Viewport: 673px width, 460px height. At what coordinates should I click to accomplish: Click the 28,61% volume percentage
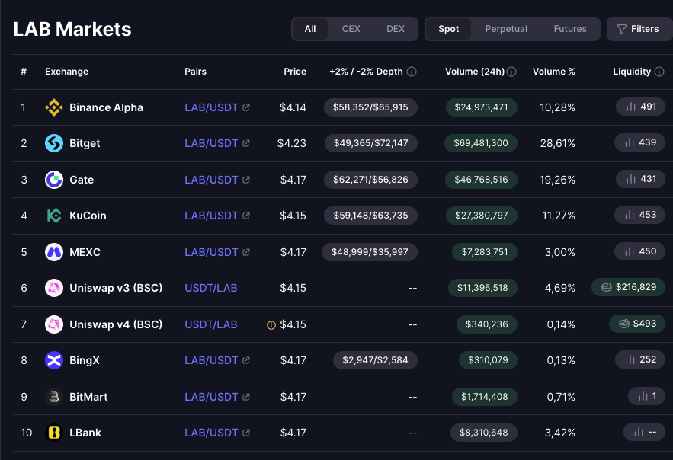pos(558,143)
